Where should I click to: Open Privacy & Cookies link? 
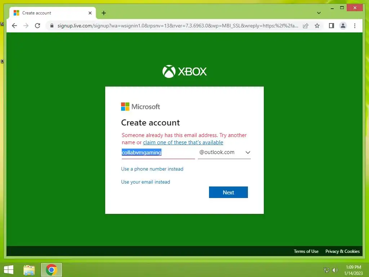[342, 251]
